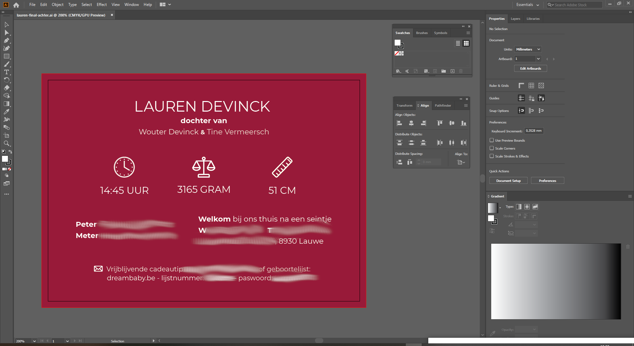Open the Align To dropdown

pos(461,162)
